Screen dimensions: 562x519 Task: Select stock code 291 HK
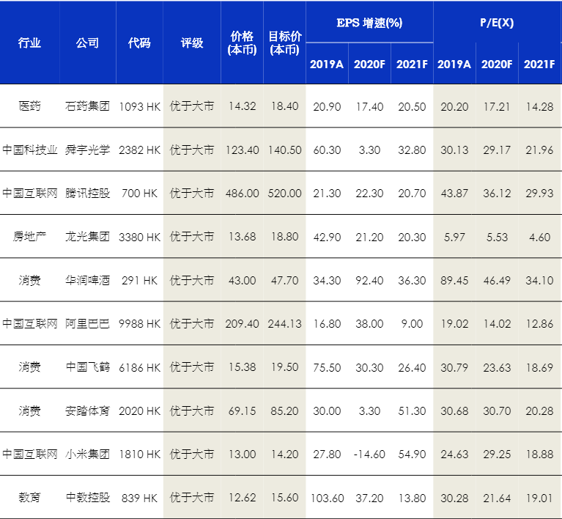(x=139, y=281)
